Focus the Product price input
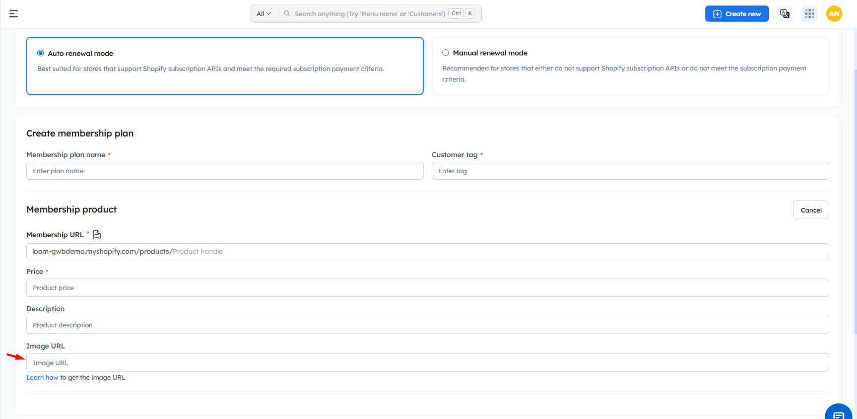Image resolution: width=857 pixels, height=419 pixels. click(x=427, y=288)
